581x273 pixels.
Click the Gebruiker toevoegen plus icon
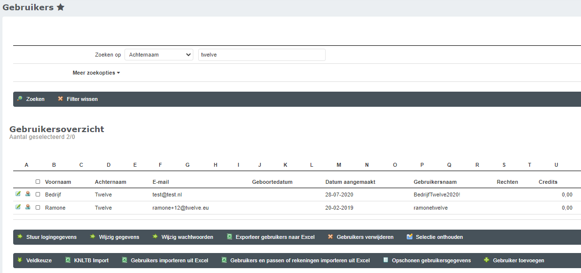point(486,260)
